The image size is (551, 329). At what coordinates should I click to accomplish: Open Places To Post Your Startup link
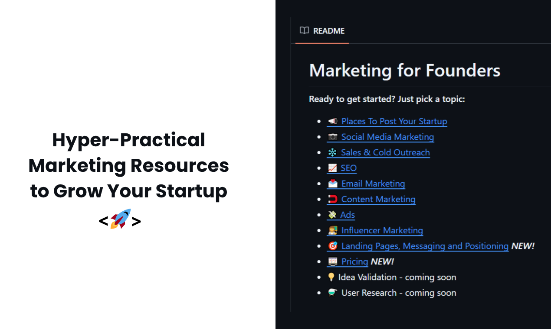point(394,121)
